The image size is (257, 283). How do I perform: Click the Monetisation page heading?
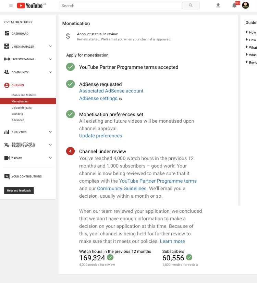tap(76, 23)
